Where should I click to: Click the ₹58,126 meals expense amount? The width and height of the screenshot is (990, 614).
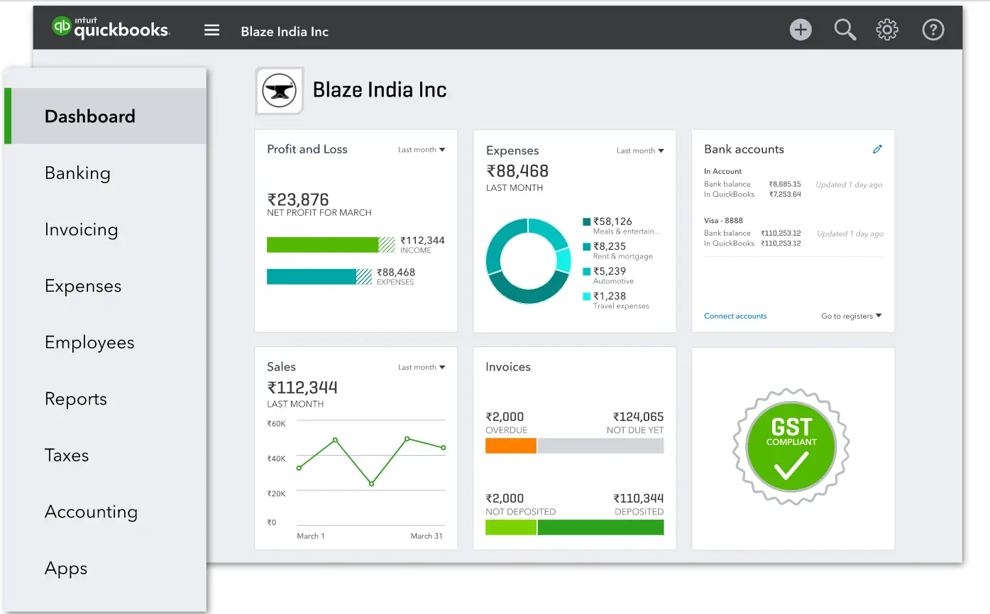[612, 221]
